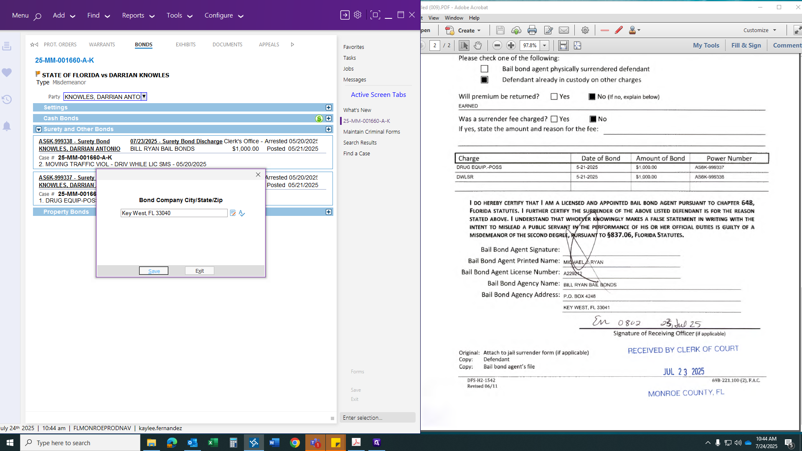Collapse Surety and Other Bonds section
Image resolution: width=802 pixels, height=451 pixels.
tap(39, 129)
